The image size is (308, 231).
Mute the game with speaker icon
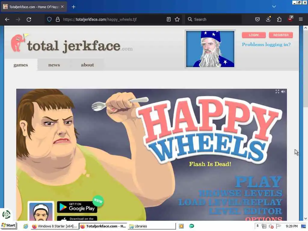click(283, 91)
